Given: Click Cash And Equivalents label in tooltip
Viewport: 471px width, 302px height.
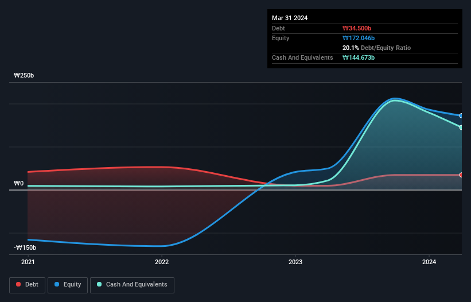Looking at the screenshot, I should click(302, 57).
